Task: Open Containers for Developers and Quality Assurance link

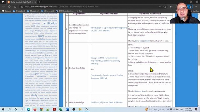Action: [x=107, y=77]
